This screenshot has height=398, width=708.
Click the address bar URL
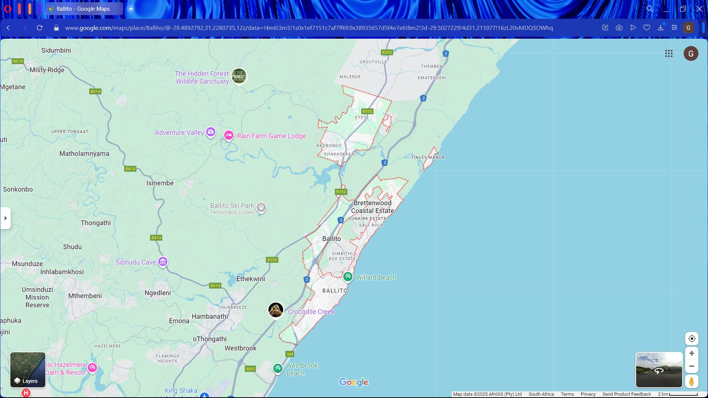coord(309,28)
